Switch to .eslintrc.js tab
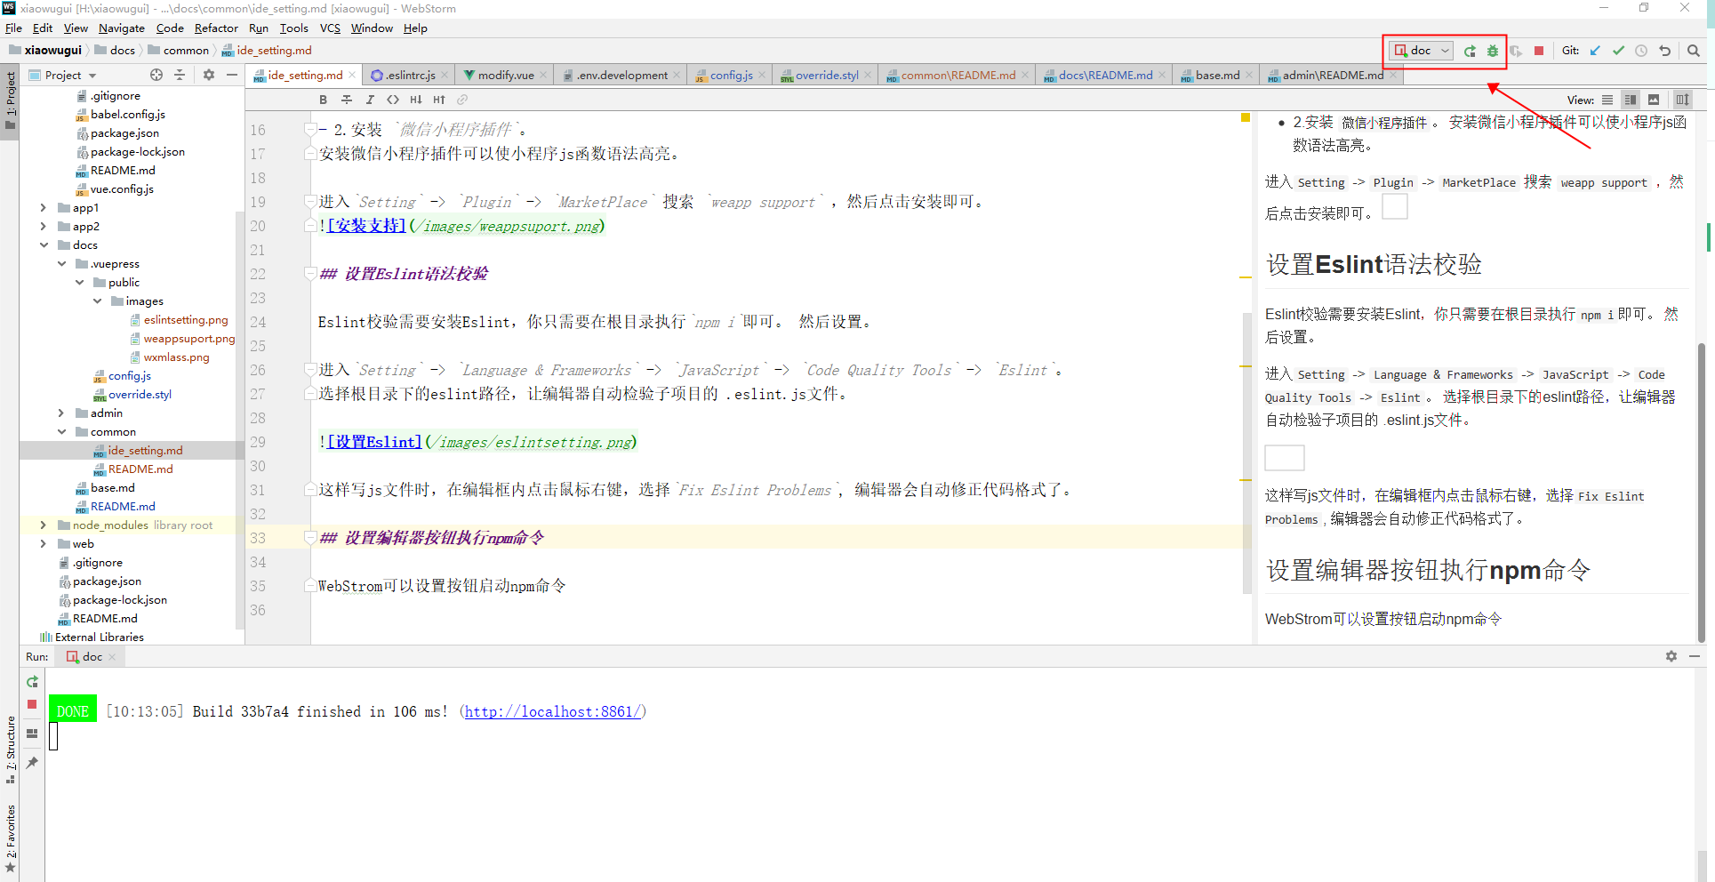 point(410,76)
